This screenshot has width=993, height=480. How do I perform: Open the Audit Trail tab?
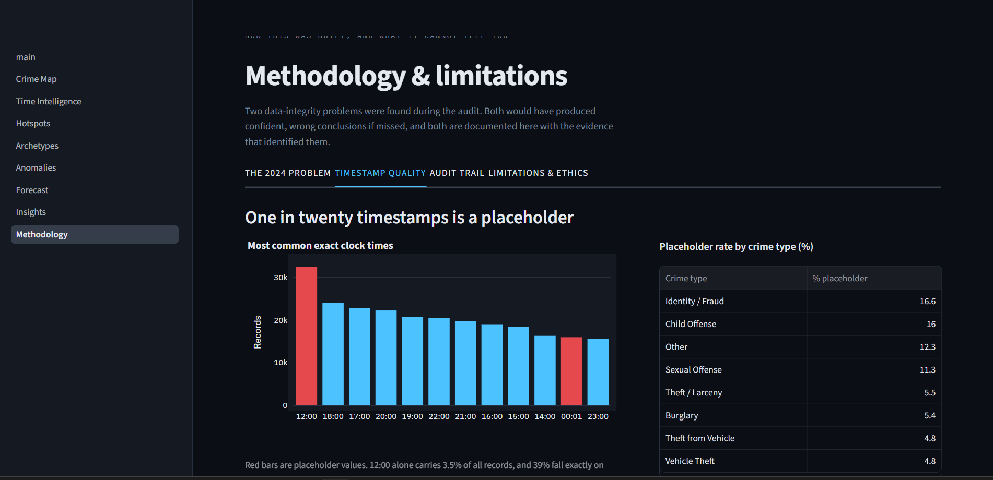click(457, 173)
